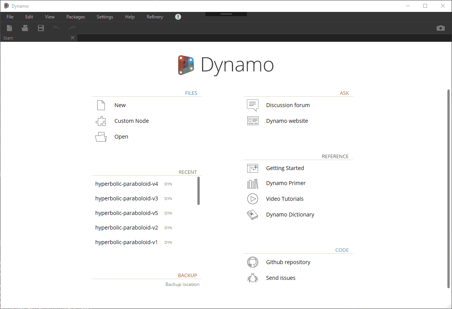
Task: Visit the Dynamo website link
Action: (287, 121)
